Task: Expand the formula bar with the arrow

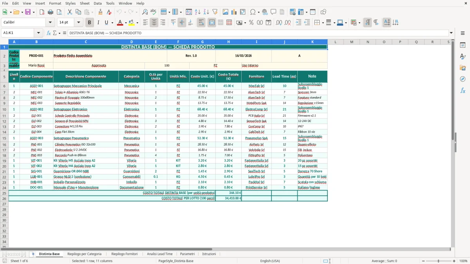Action: point(451,33)
